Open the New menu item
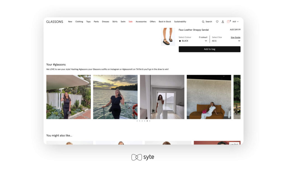Screen dimensions: 287x175 pos(70,22)
